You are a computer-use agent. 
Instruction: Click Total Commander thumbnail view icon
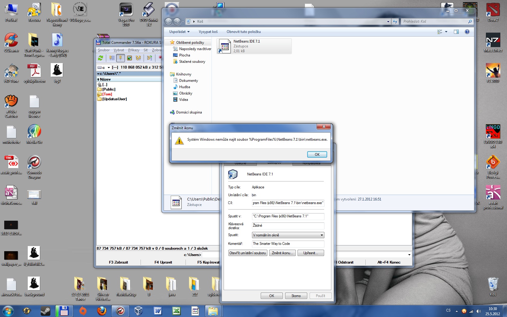(x=129, y=58)
